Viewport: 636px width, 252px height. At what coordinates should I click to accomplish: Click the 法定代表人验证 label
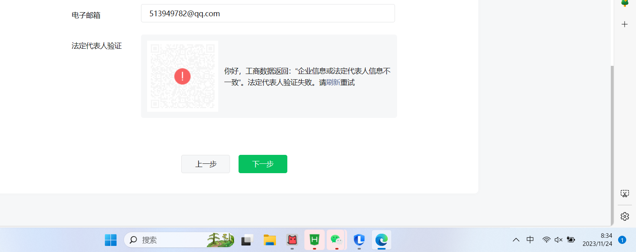coord(97,46)
